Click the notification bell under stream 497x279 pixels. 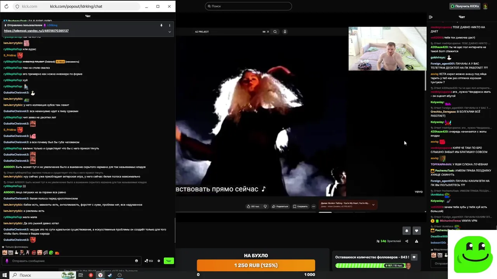[x=407, y=231]
